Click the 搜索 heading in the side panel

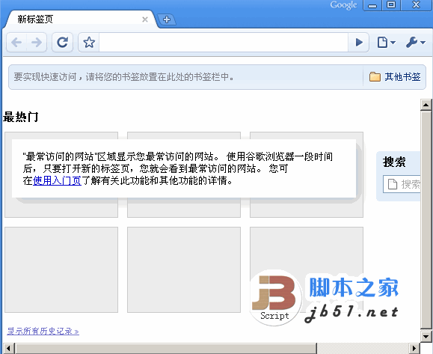point(394,162)
